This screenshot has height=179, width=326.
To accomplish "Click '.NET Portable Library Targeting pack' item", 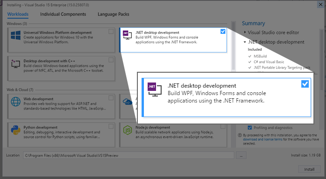I will pos(282,68).
